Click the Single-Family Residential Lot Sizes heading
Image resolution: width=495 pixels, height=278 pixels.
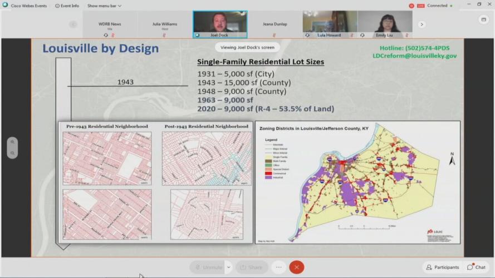tap(261, 62)
